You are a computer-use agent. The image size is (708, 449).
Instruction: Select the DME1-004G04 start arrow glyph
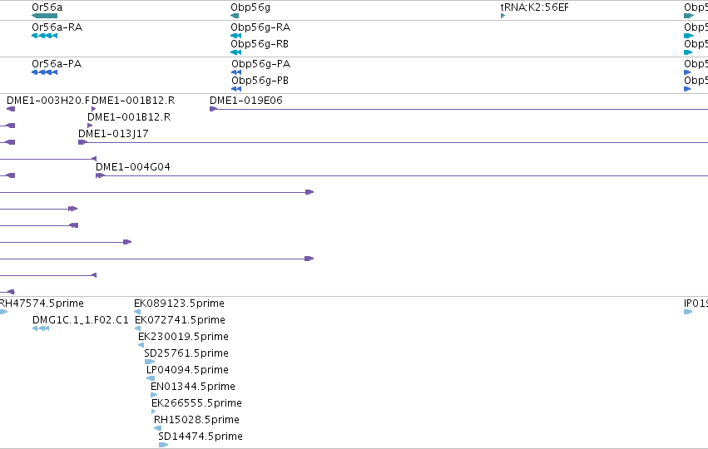pyautogui.click(x=100, y=175)
